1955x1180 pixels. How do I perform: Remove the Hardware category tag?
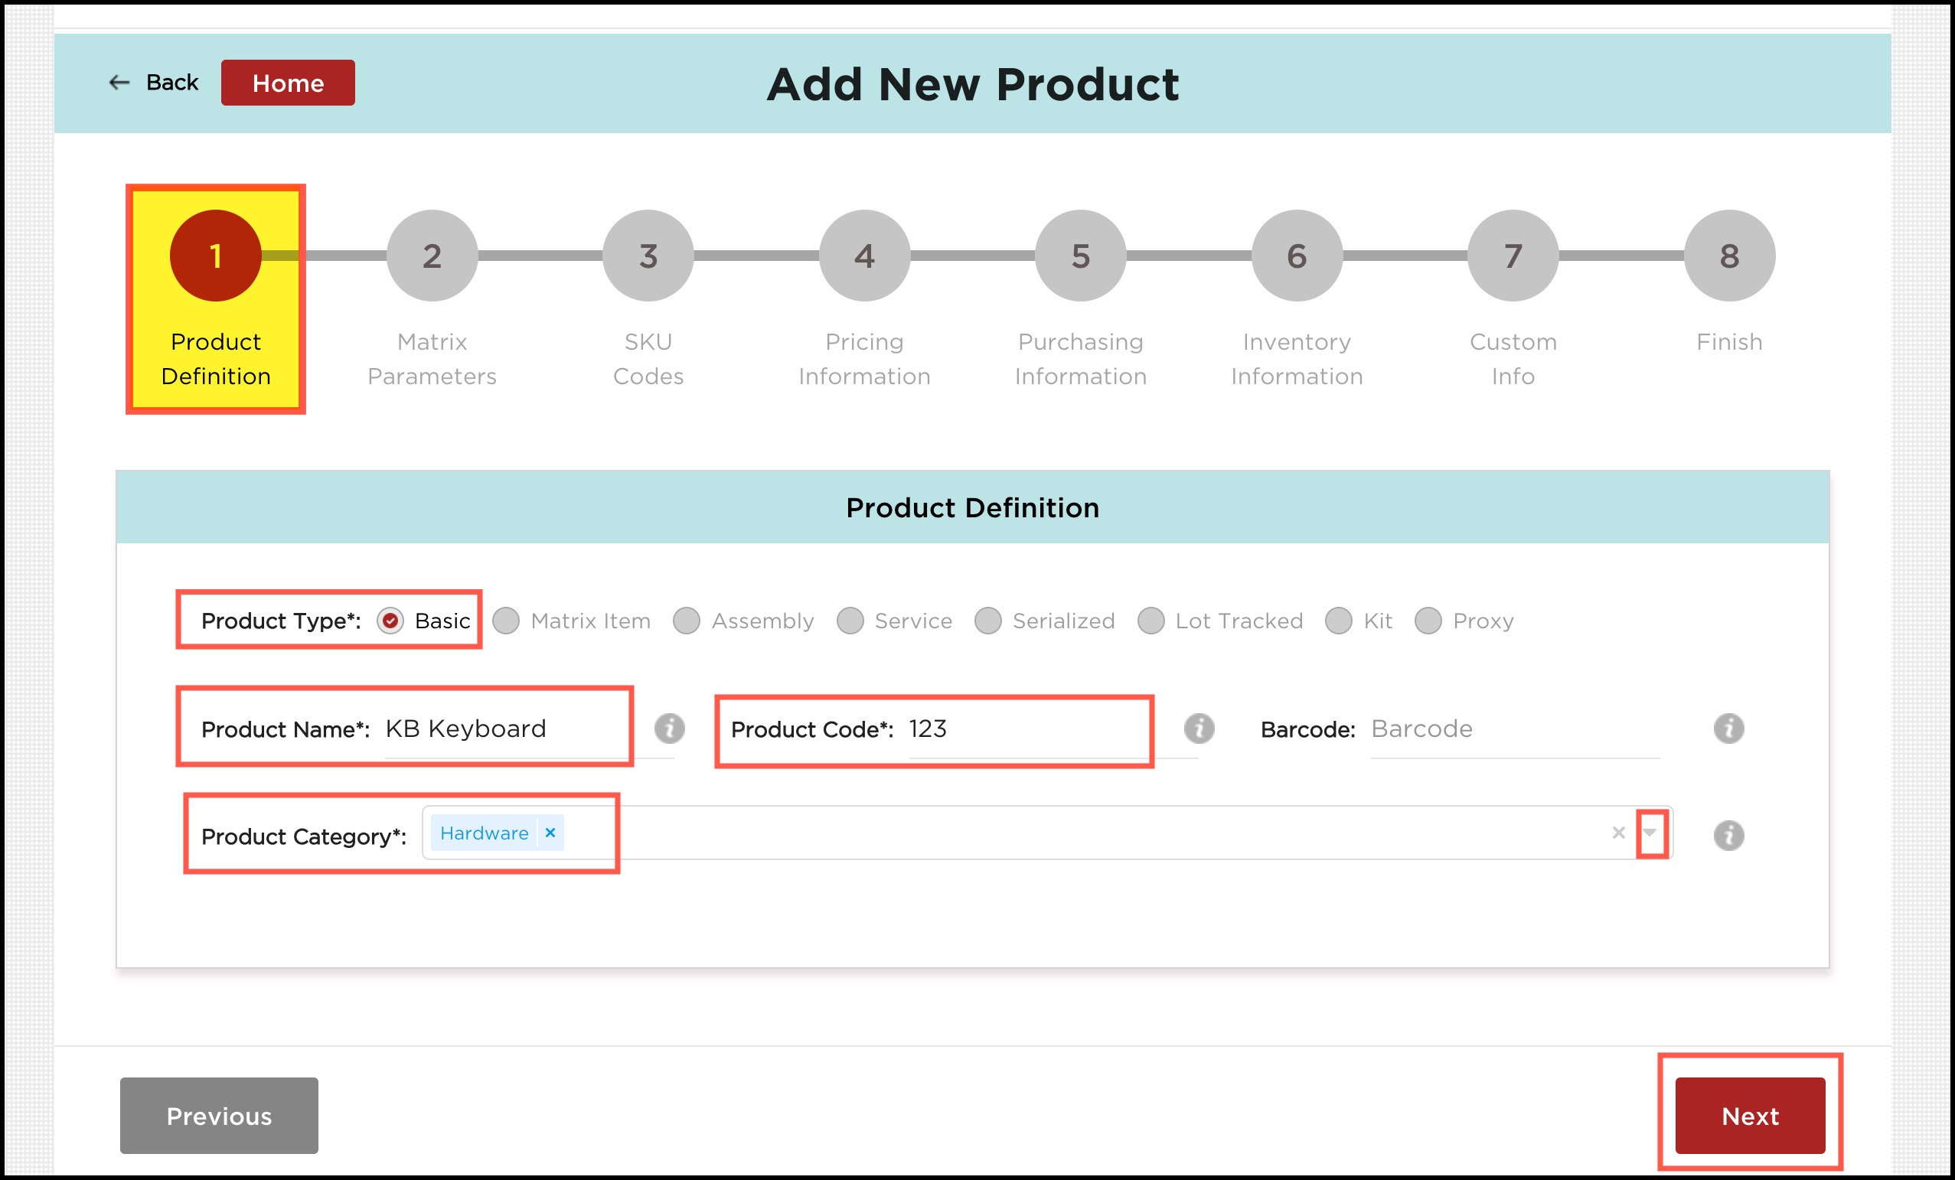click(x=550, y=833)
